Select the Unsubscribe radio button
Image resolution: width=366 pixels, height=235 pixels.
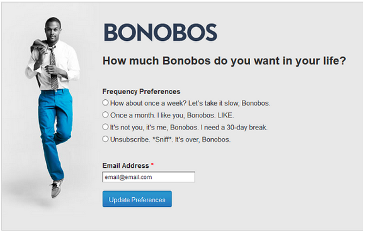tap(105, 139)
